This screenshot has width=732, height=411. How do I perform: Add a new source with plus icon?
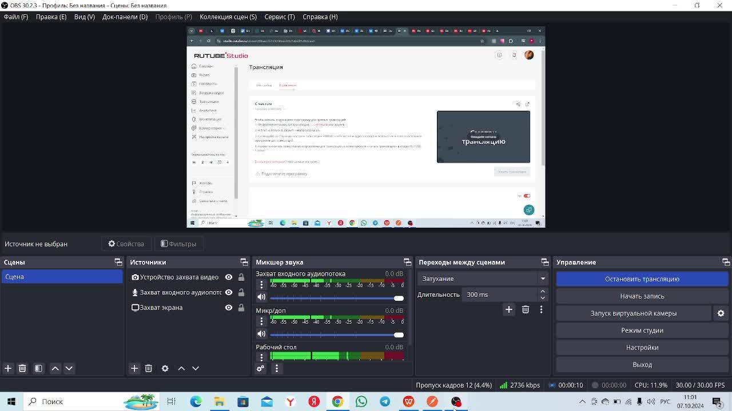(x=134, y=368)
